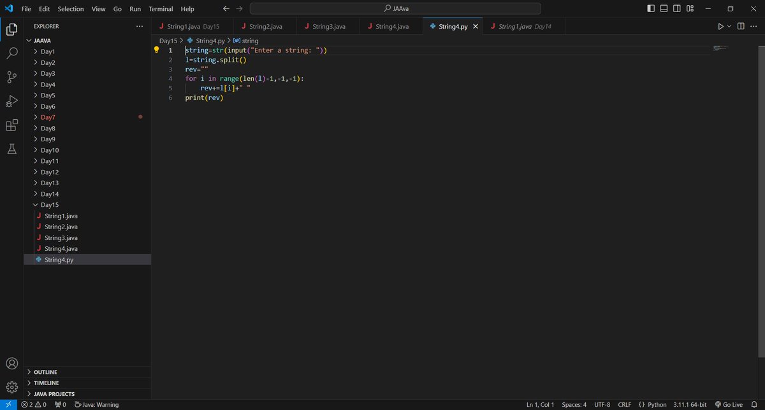Open the Terminal menu
765x410 pixels.
(x=161, y=9)
